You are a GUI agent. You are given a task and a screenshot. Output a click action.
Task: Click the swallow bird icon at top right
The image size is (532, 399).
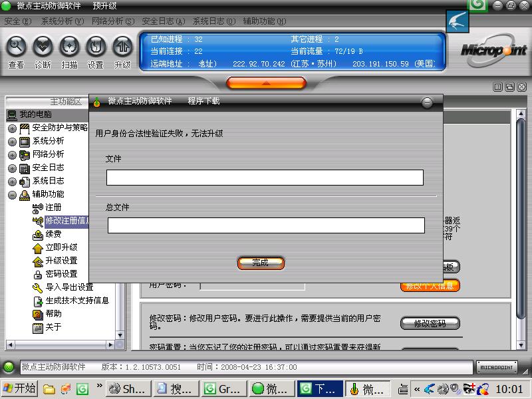pyautogui.click(x=457, y=21)
